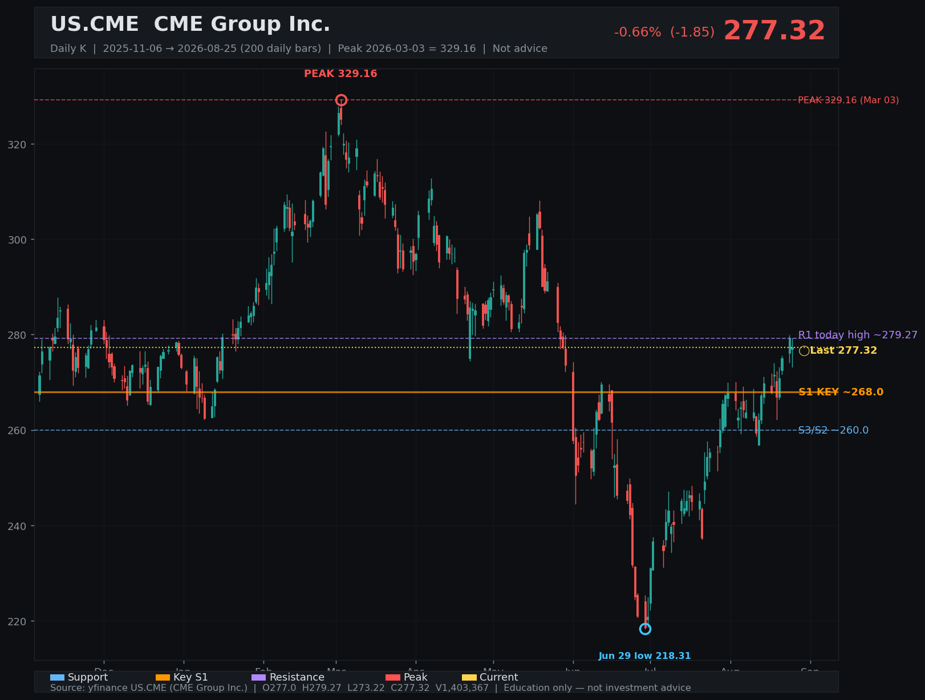Click the large 277.32 price in the header

point(774,31)
